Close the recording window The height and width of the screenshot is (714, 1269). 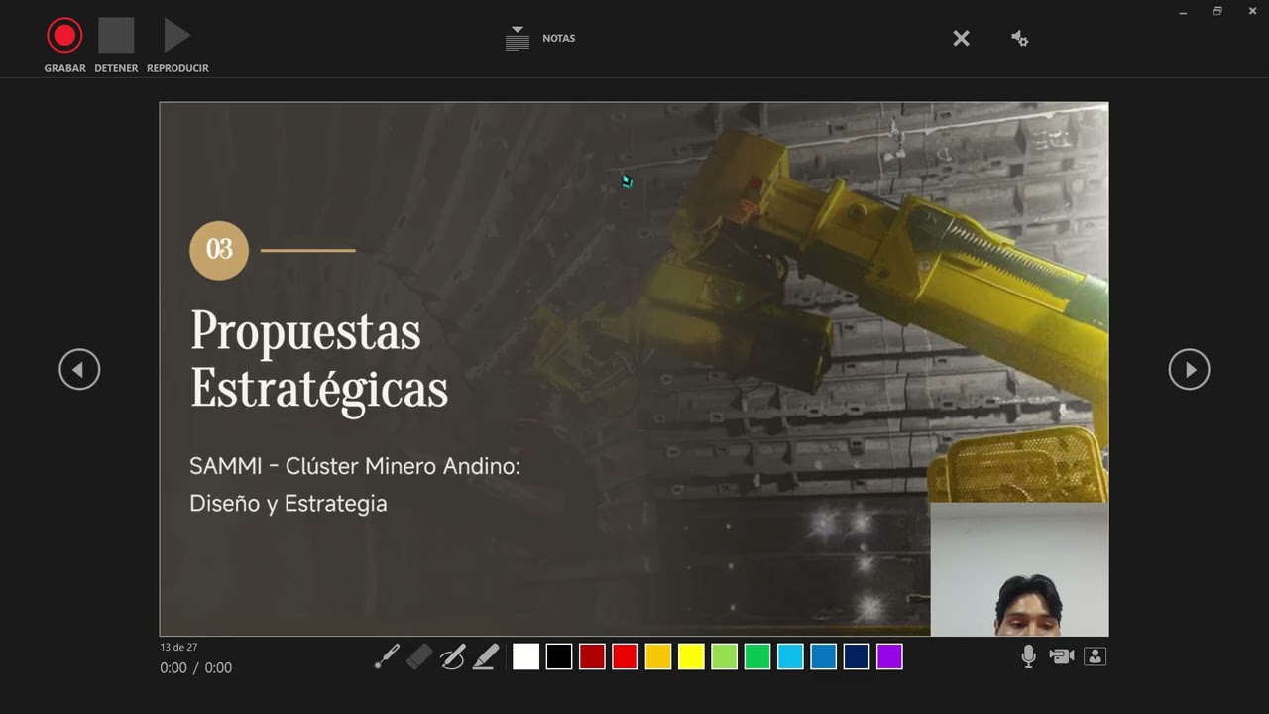[x=1252, y=11]
